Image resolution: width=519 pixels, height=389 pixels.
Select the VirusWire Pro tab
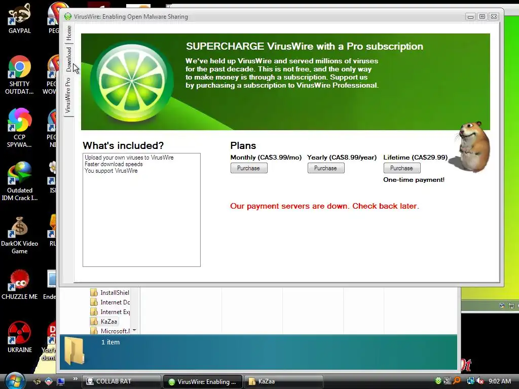pos(68,95)
